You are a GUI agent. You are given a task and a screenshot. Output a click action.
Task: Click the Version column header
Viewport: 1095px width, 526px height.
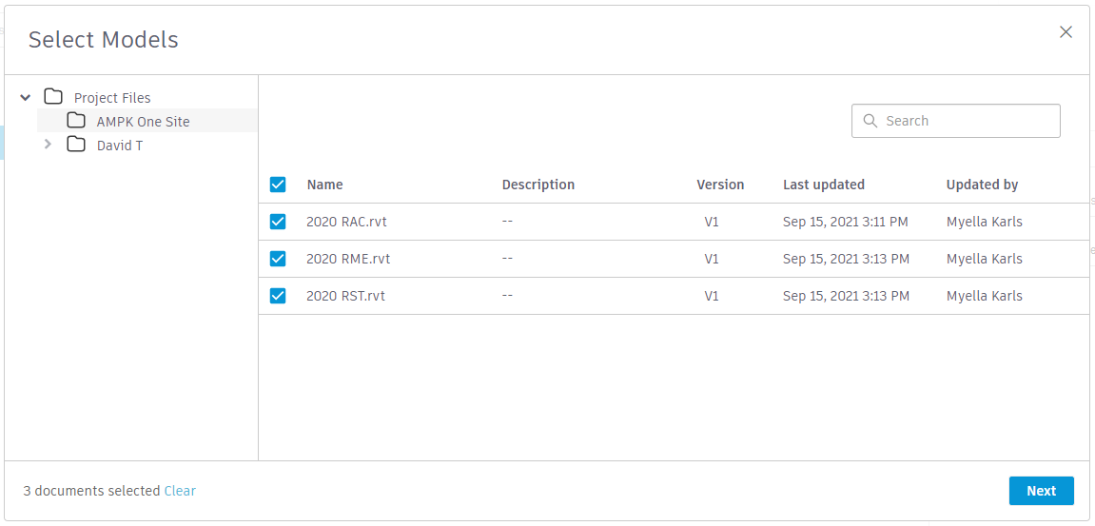[x=720, y=185]
